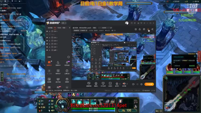Image resolution: width=201 pixels, height=113 pixels.
Task: Hide the 文本 3 source via eye icon
Action: click(x=47, y=44)
